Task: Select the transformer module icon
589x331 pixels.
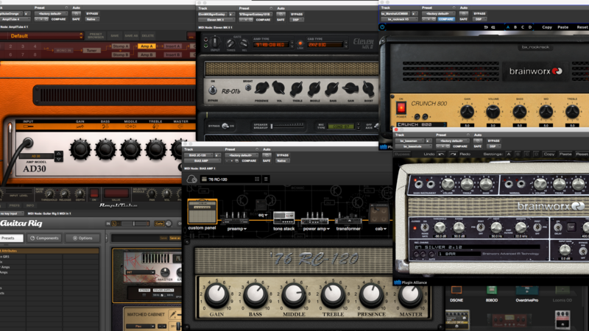Action: (x=348, y=218)
